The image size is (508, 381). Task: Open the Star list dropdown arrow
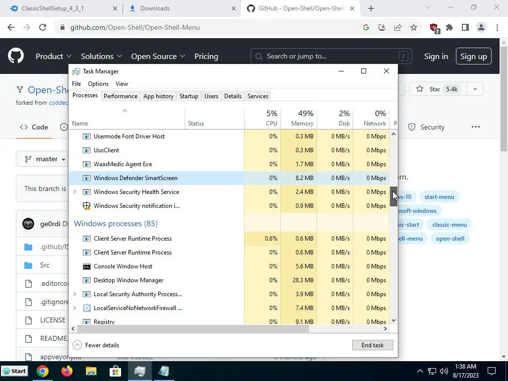click(475, 89)
